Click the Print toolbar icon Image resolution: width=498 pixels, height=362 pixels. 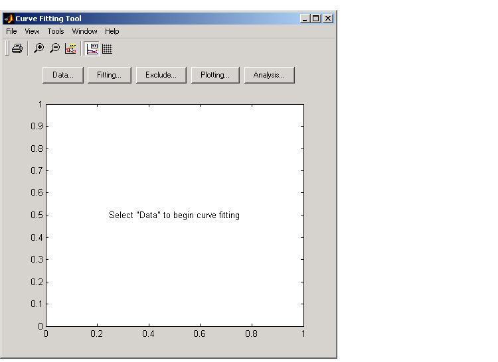[17, 48]
